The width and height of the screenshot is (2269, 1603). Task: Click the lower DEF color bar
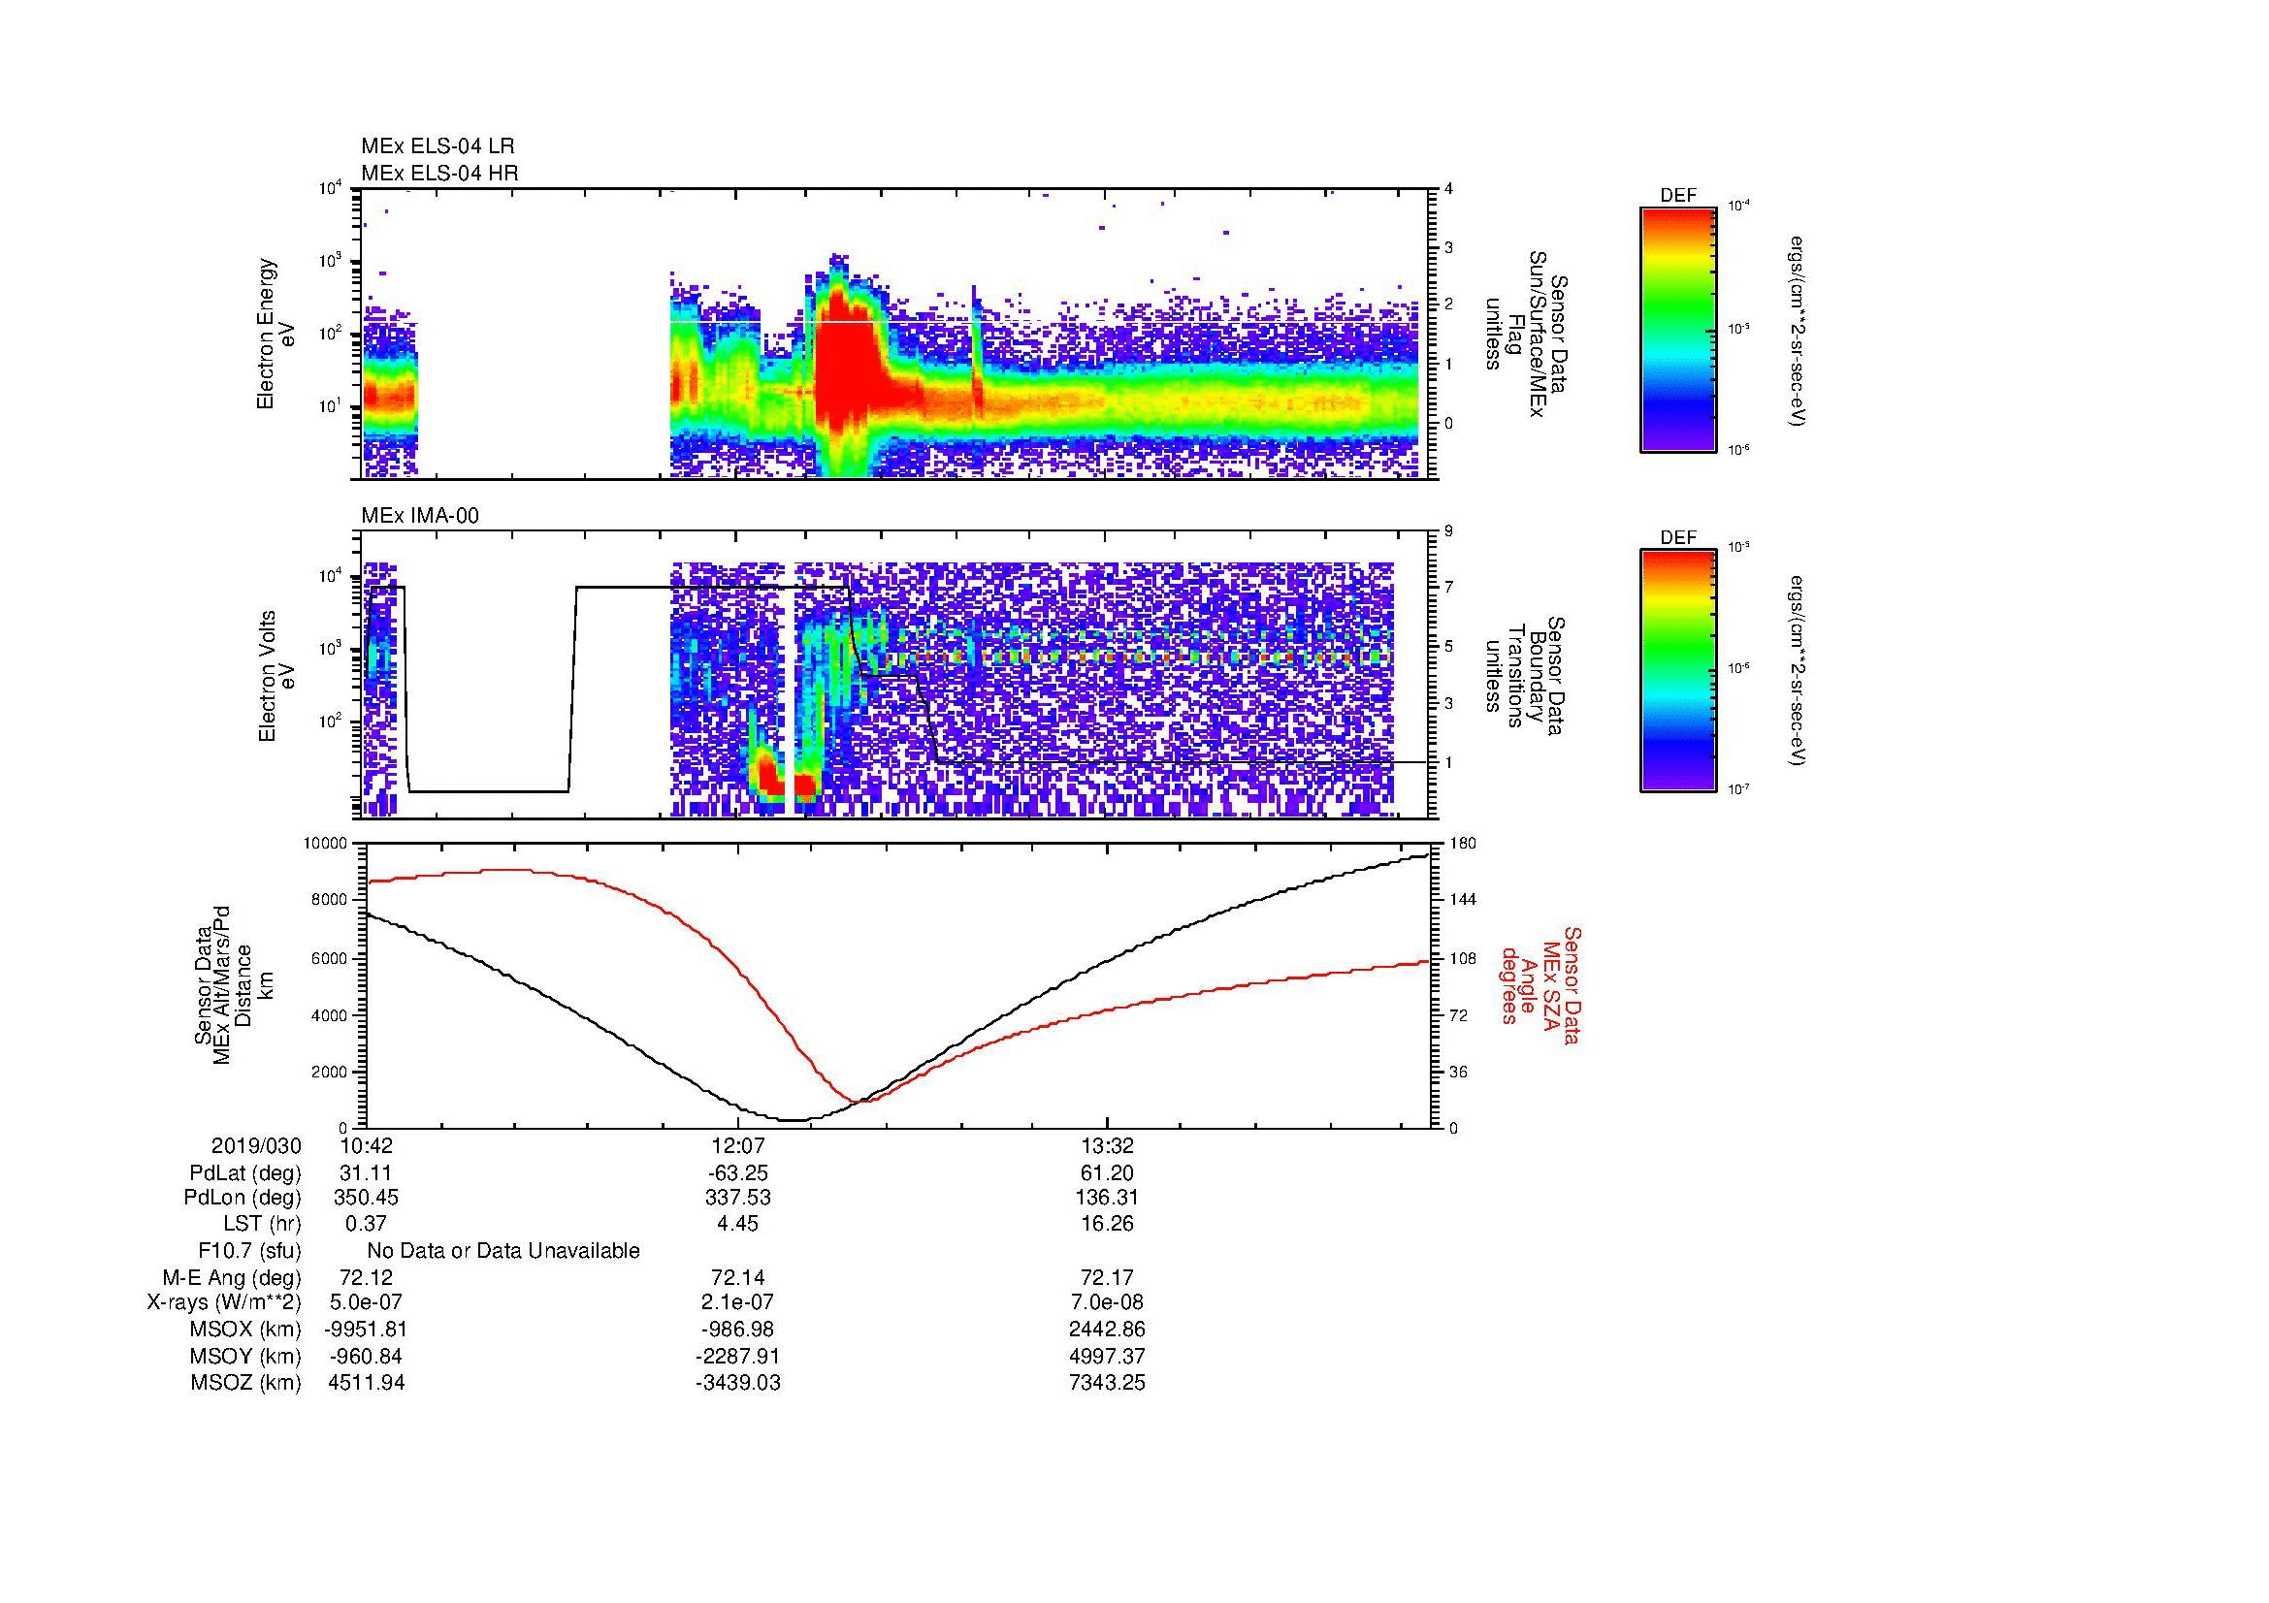[1677, 671]
